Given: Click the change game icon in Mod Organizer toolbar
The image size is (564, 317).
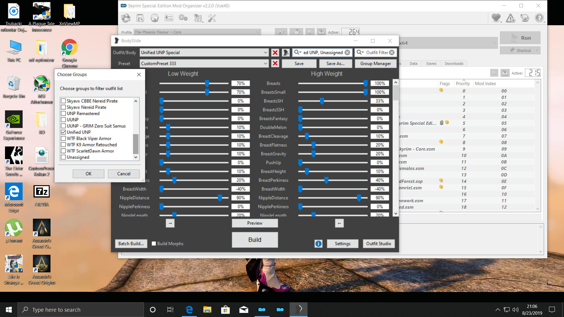Looking at the screenshot, I should tap(126, 18).
